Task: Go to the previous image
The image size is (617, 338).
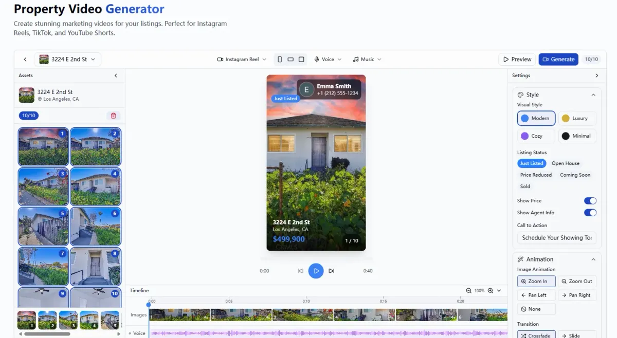Action: (300, 271)
